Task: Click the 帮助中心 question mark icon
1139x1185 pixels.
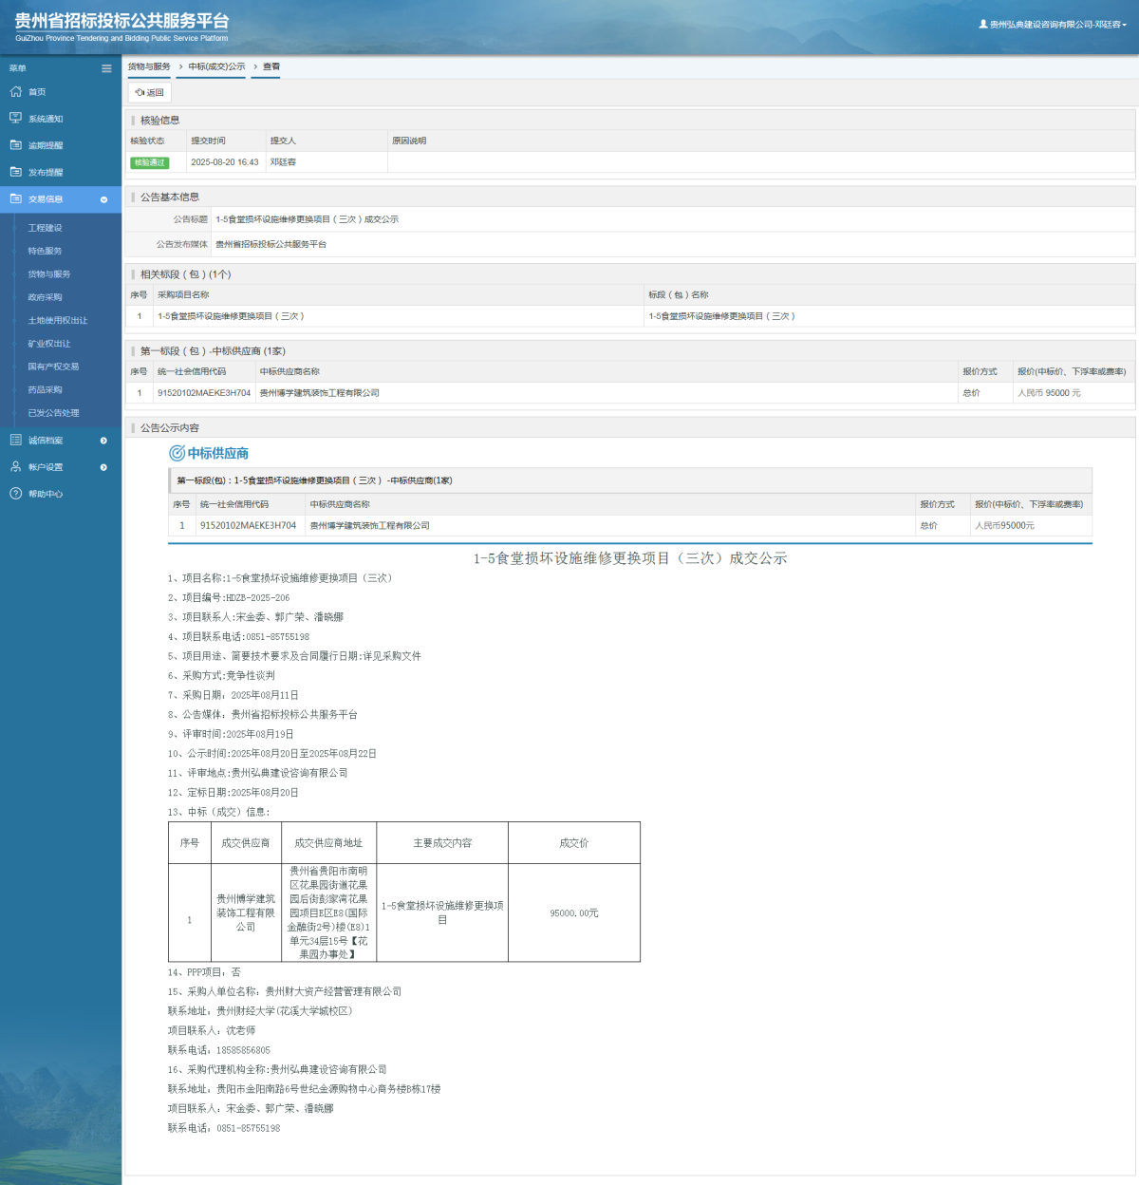Action: 15,494
